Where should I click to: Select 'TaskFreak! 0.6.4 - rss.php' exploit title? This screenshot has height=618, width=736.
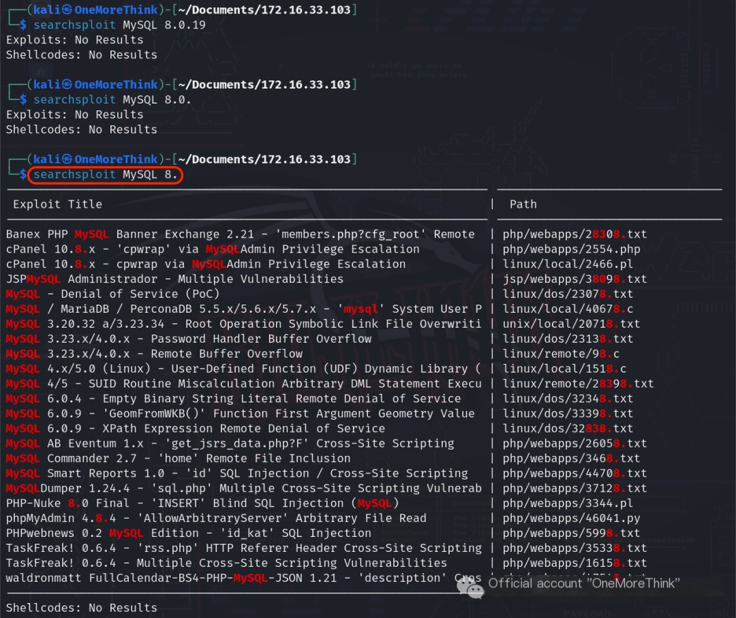[243, 549]
